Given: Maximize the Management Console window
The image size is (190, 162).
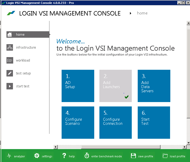Looking at the screenshot, I should (184, 3).
